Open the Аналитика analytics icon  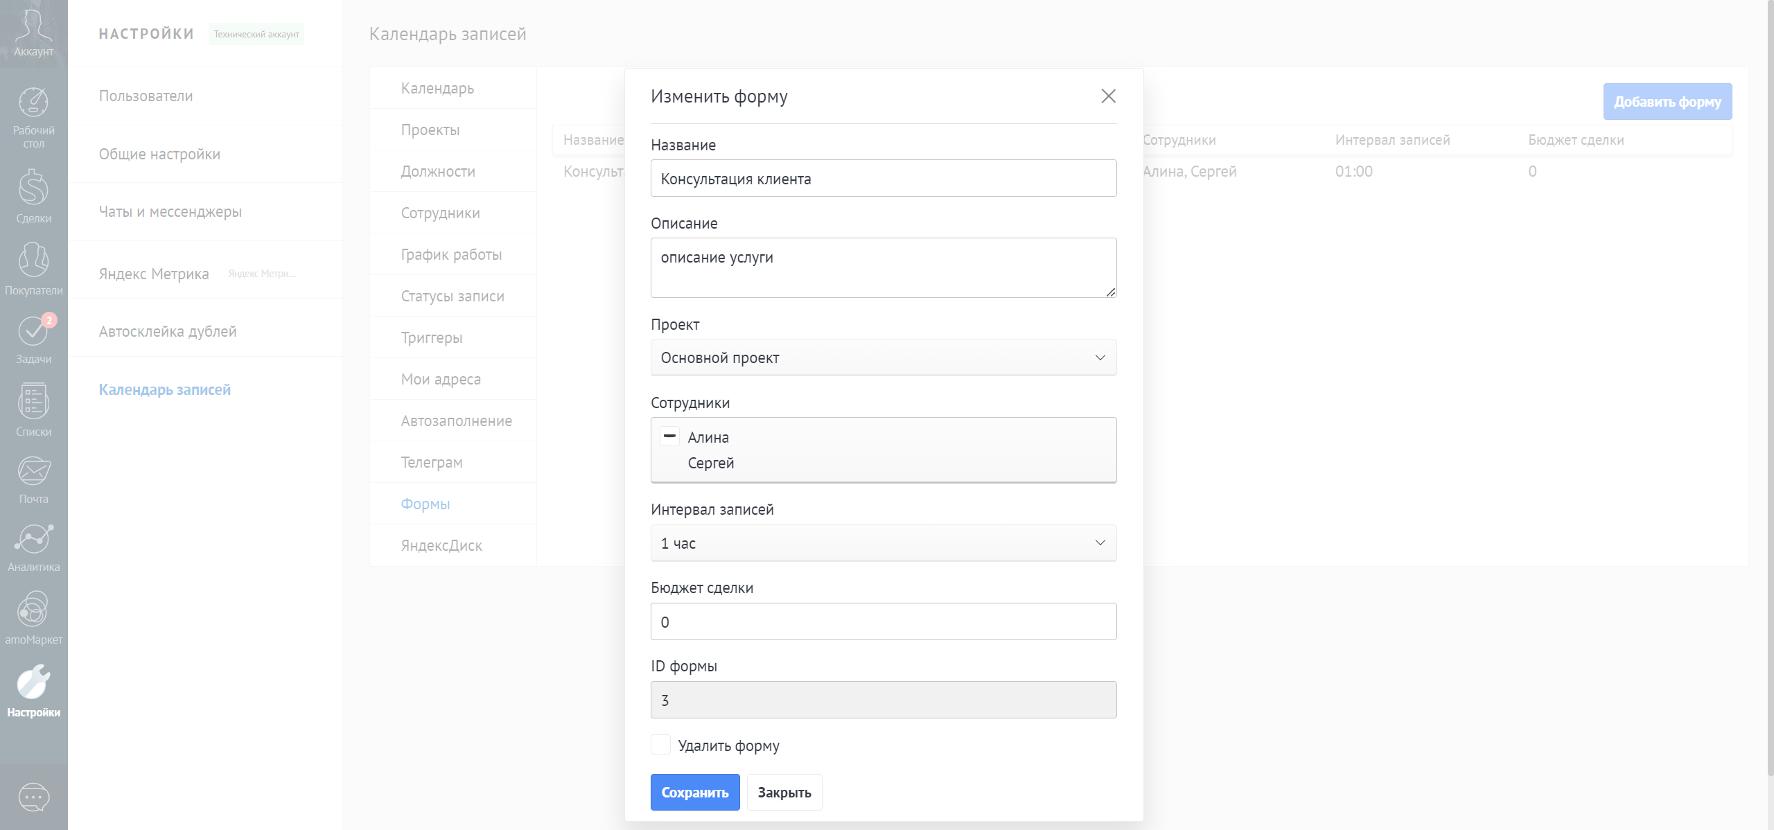33,547
